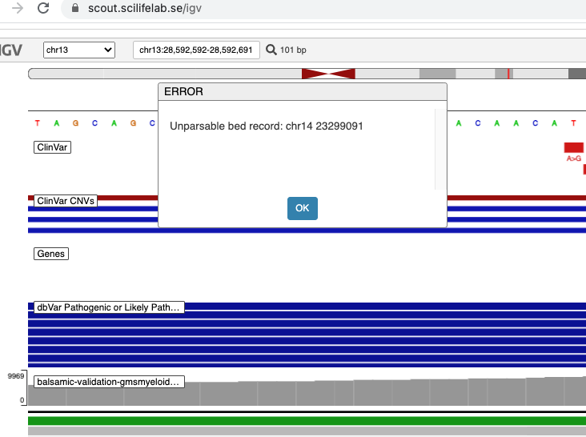Screen dimensions: 586x437
Task: Click the first 'T' base in sequence track
Action: pos(38,123)
